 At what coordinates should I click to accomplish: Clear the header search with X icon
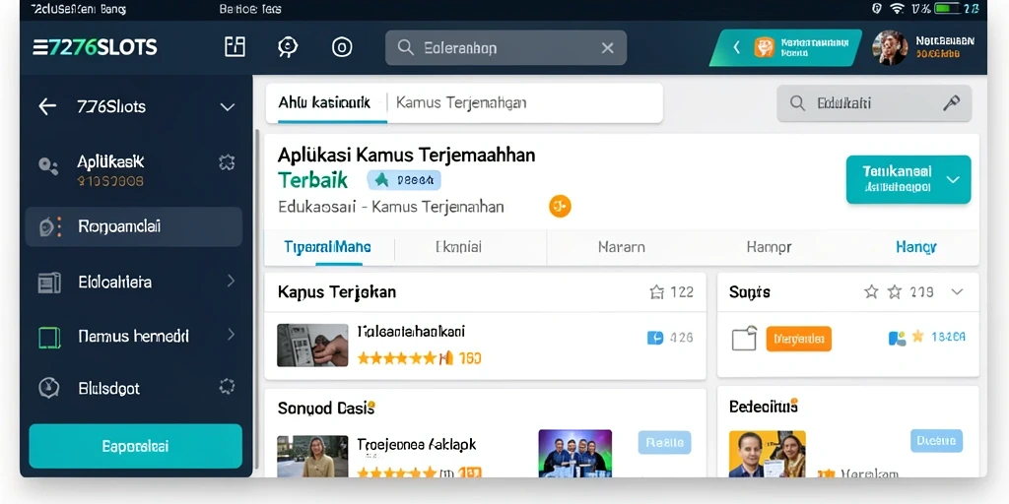(607, 47)
